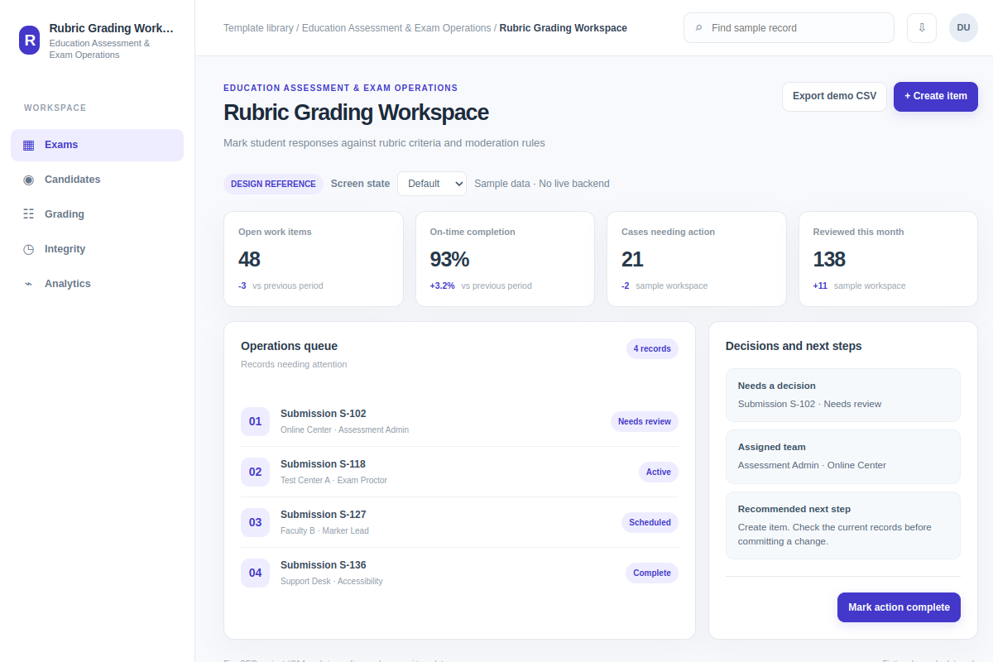Navigate to the Integrity section
993x662 pixels.
point(97,249)
